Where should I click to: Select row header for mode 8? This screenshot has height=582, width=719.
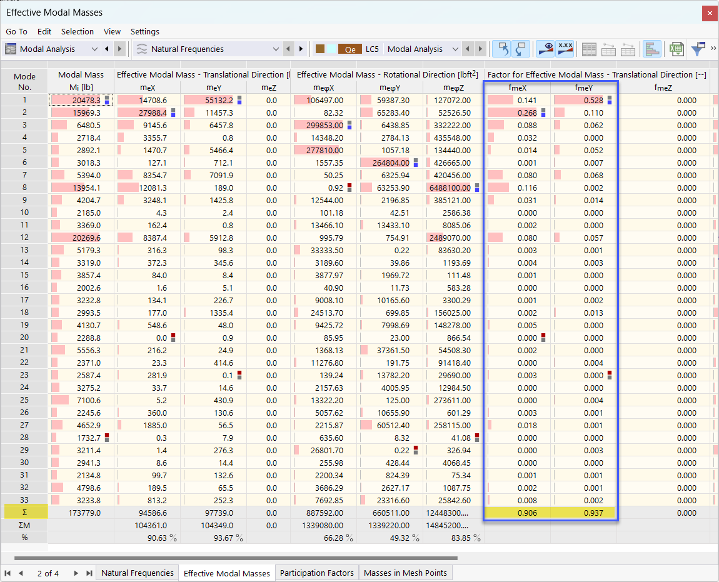tap(24, 188)
